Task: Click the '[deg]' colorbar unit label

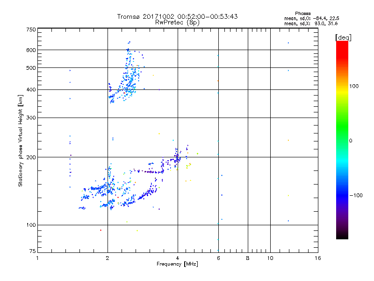Action: (343, 37)
